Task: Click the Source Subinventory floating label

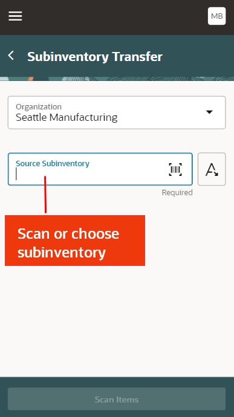Action: [x=53, y=163]
